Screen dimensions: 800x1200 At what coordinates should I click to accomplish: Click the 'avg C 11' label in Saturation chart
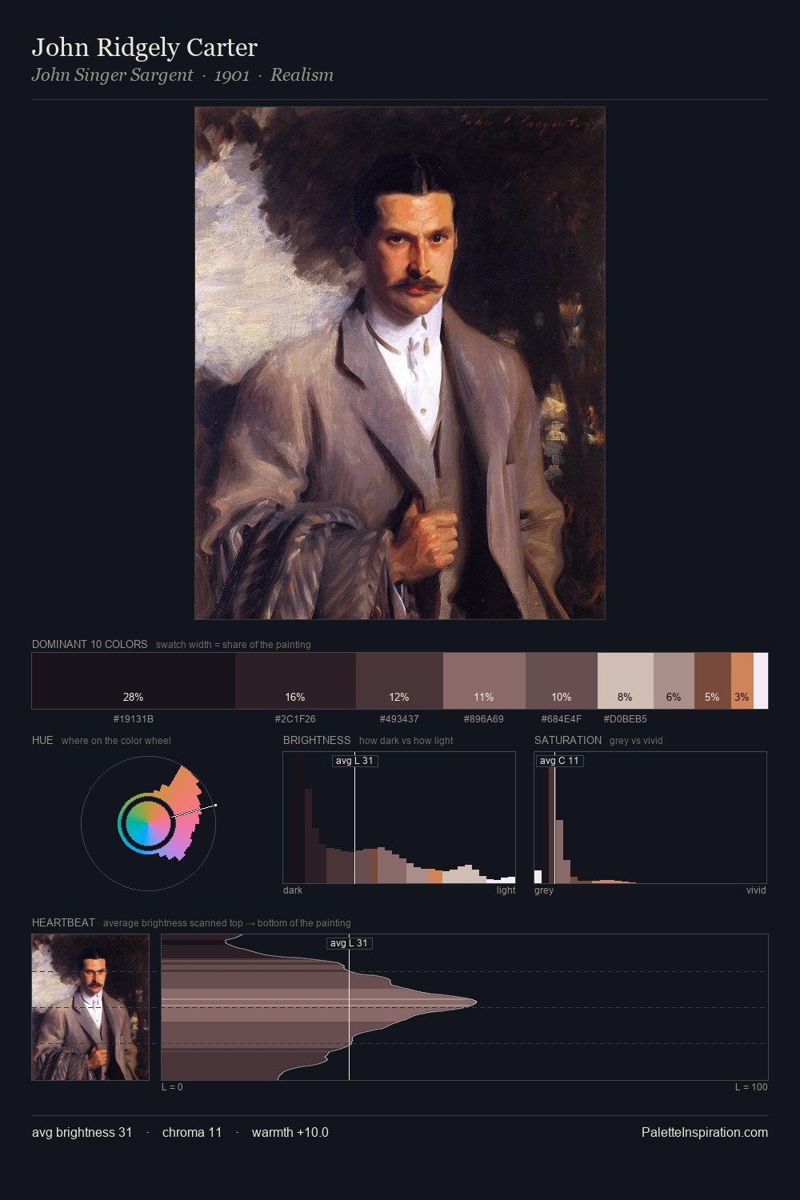point(559,761)
